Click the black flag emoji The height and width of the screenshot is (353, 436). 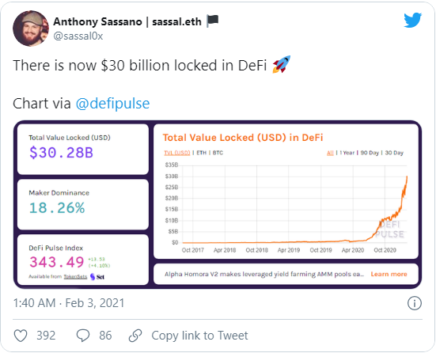[212, 21]
